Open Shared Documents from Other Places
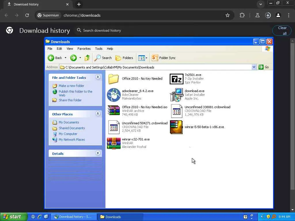The width and height of the screenshot is (295, 221). (x=72, y=128)
